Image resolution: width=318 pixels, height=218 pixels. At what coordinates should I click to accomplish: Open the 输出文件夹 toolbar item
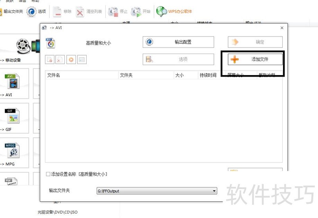click(x=12, y=12)
